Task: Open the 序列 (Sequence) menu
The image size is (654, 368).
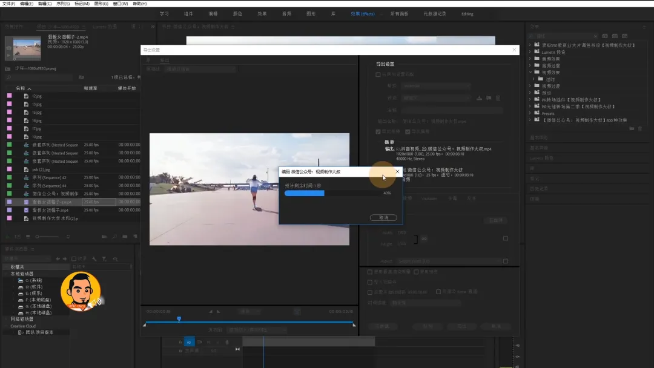Action: (x=62, y=4)
